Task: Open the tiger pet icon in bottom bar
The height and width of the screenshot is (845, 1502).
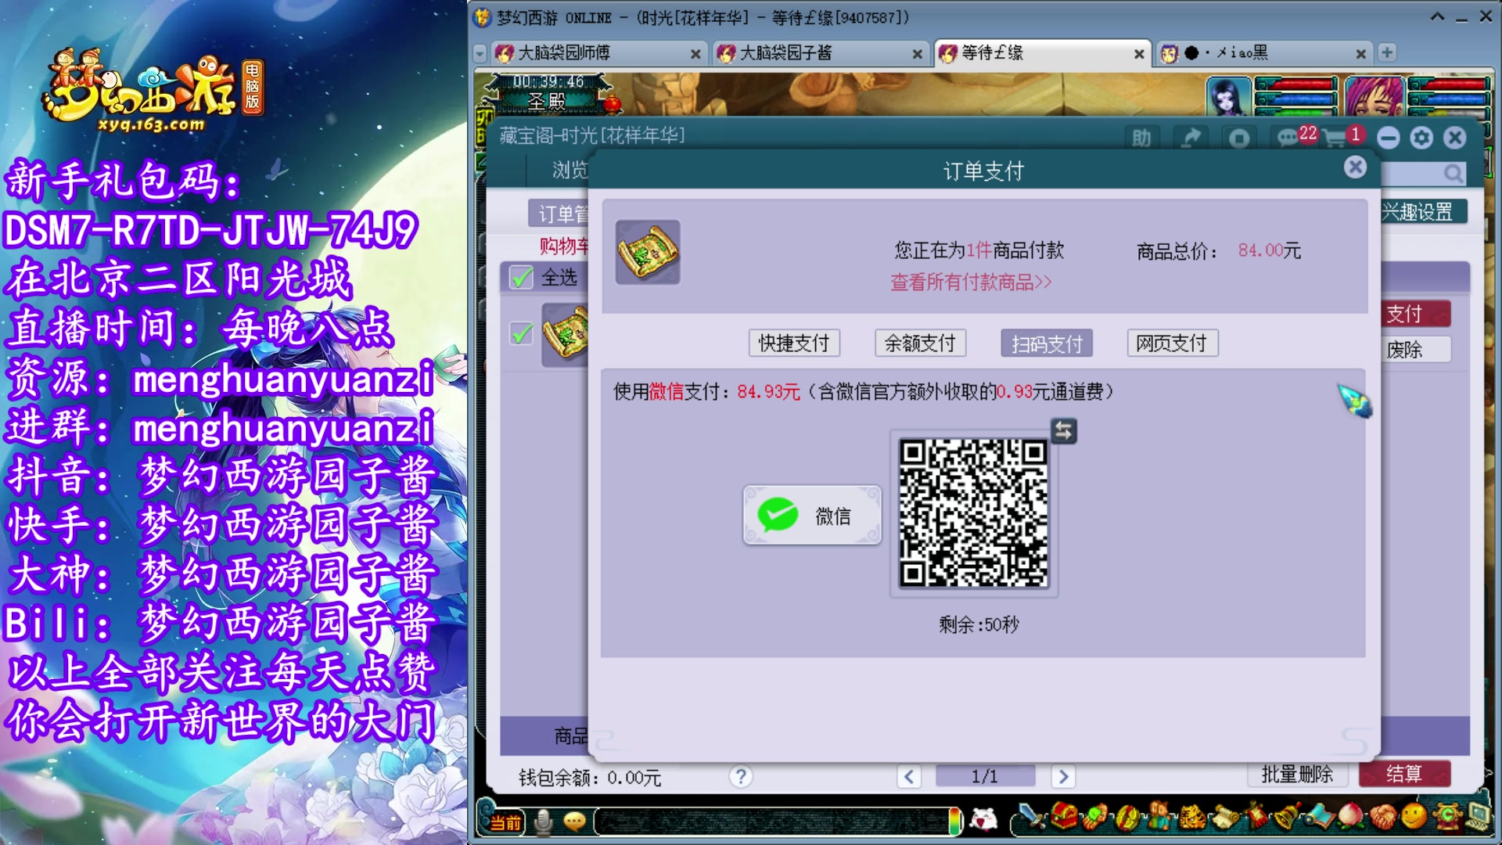Action: (1191, 818)
